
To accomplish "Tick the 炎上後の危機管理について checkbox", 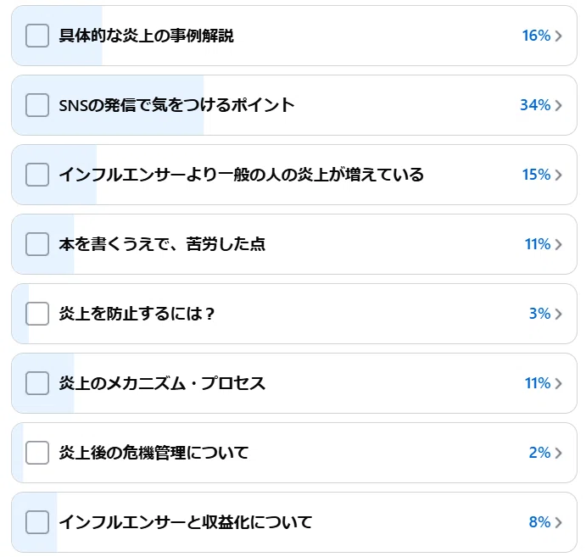I will (x=37, y=453).
